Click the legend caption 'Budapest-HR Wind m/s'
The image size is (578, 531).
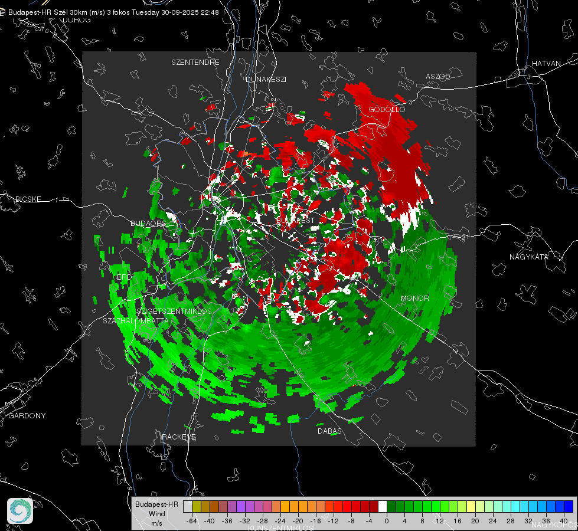(156, 513)
